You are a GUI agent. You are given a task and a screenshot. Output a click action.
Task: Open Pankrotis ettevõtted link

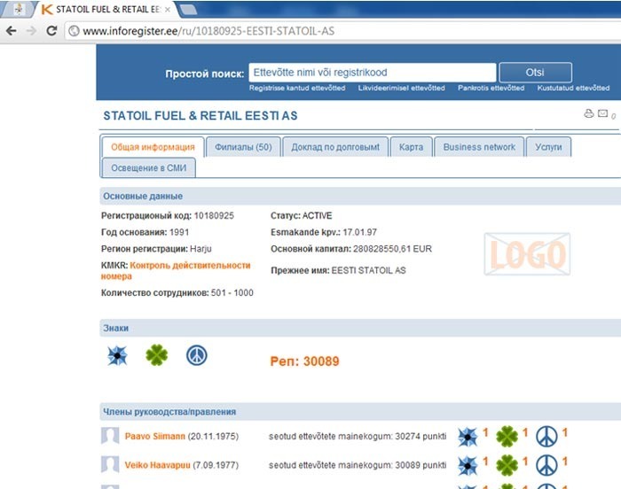[x=491, y=88]
